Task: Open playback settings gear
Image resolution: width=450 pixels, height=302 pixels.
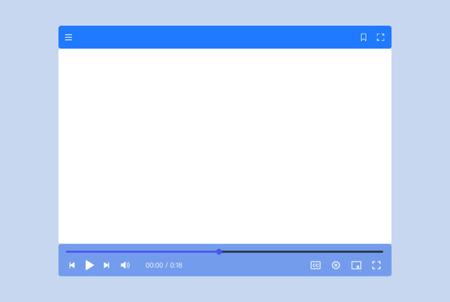Action: pos(336,265)
